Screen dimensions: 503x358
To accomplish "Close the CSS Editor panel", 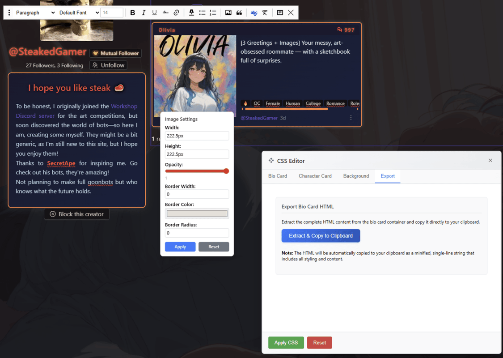I will pos(490,160).
